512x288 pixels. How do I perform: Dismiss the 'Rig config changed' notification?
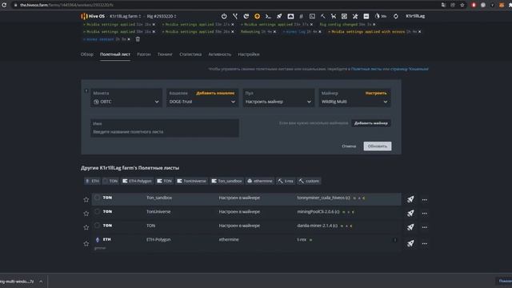pyautogui.click(x=374, y=25)
